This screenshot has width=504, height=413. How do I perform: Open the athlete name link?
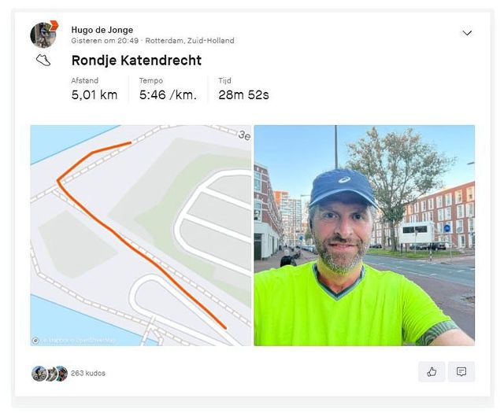pos(102,30)
